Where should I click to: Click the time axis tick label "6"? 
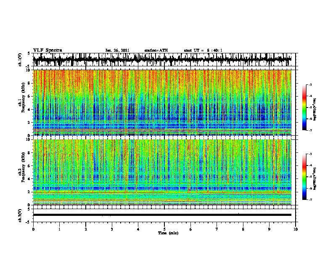[x=190, y=229]
